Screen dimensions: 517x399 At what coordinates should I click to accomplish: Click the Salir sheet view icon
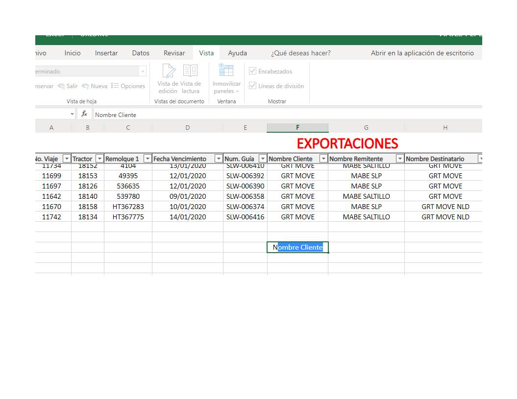[61, 86]
